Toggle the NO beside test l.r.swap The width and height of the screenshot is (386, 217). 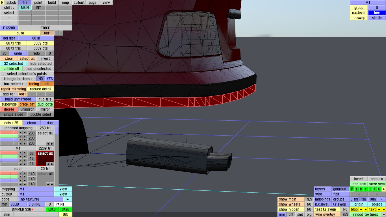[x=345, y=209]
